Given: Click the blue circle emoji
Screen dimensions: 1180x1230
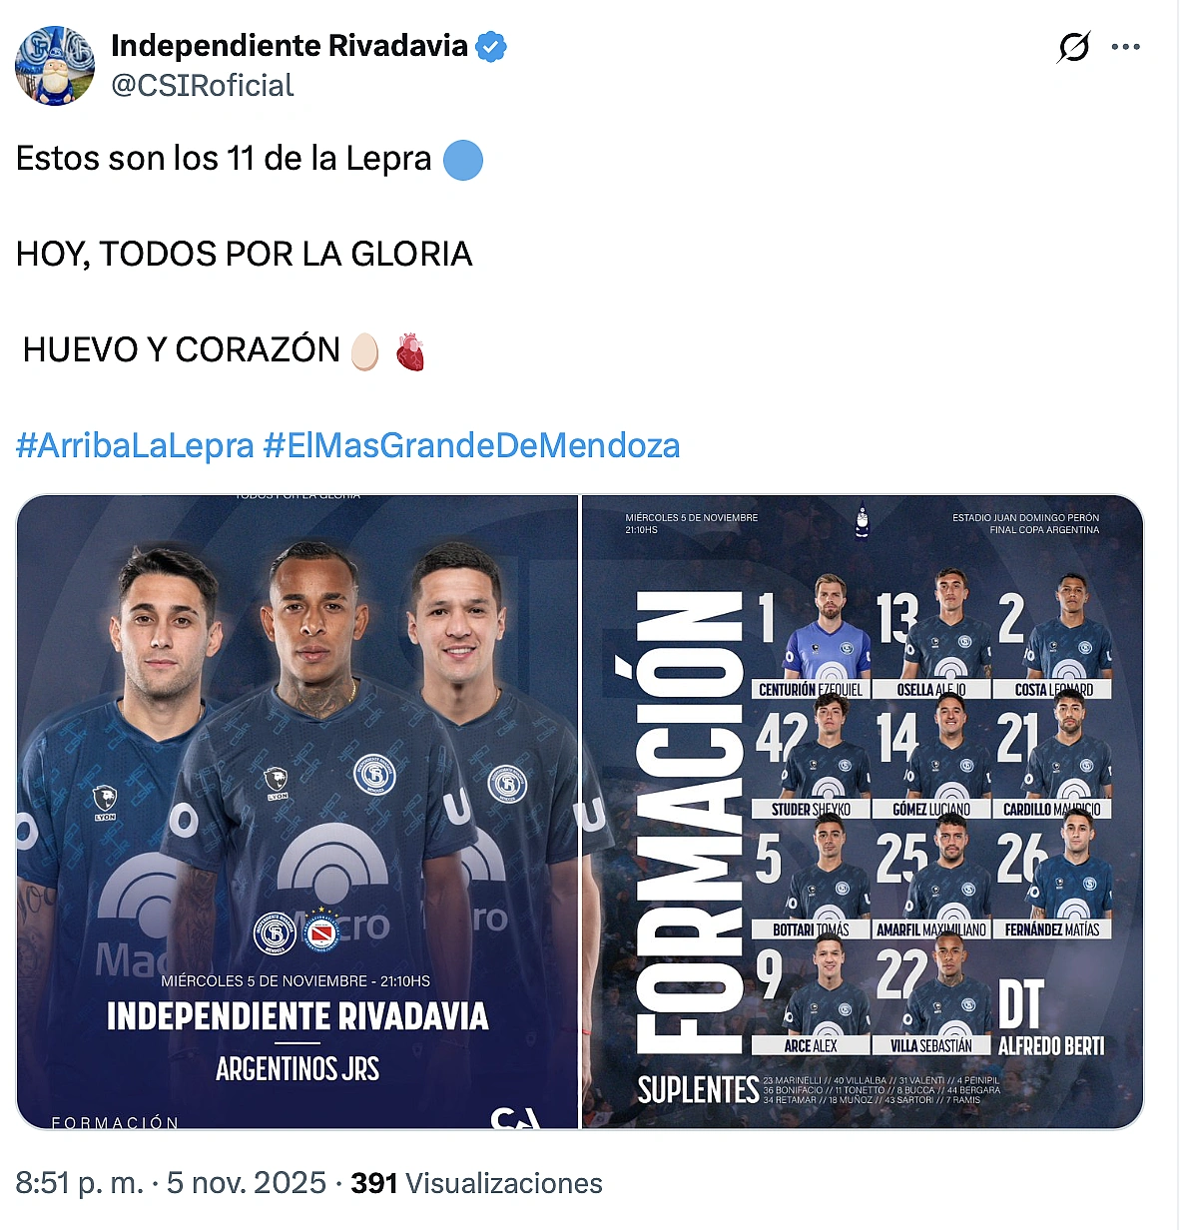Looking at the screenshot, I should point(462,160).
